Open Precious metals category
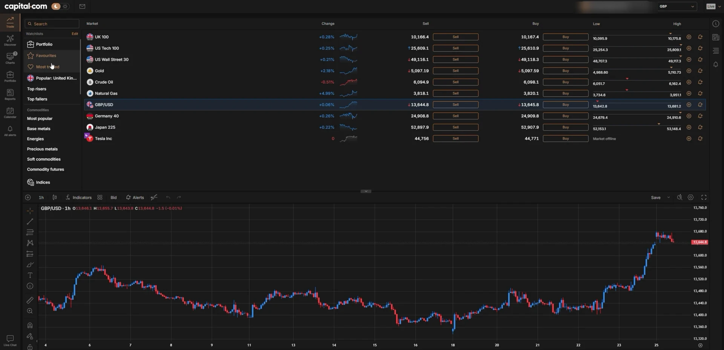This screenshot has width=724, height=350. pyautogui.click(x=42, y=149)
